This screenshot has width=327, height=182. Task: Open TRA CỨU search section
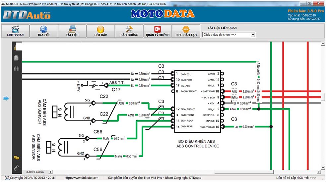44,31
